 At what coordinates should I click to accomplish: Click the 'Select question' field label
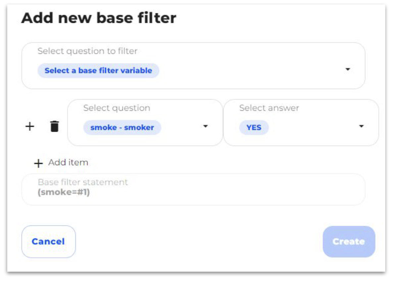[117, 108]
